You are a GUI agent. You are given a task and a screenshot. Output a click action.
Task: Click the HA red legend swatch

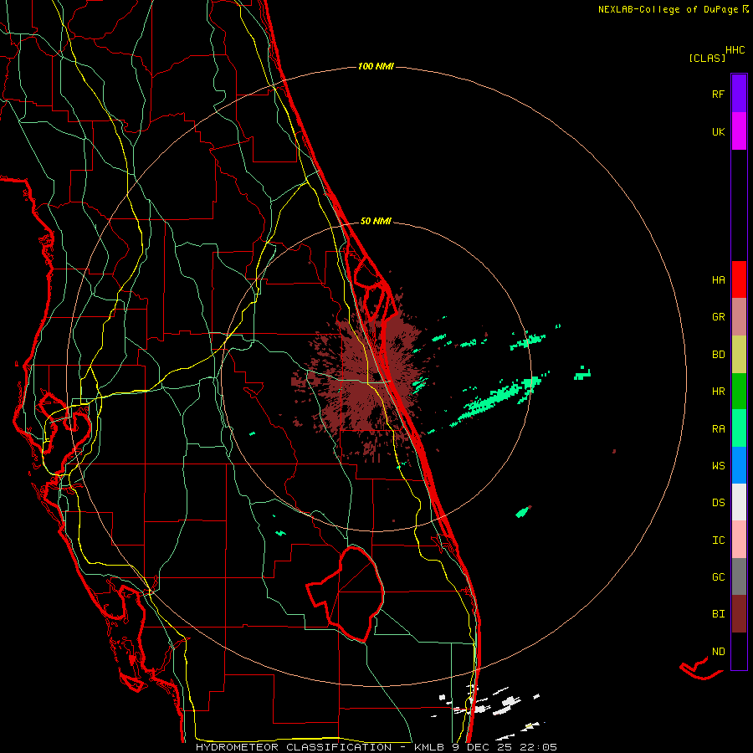[739, 279]
